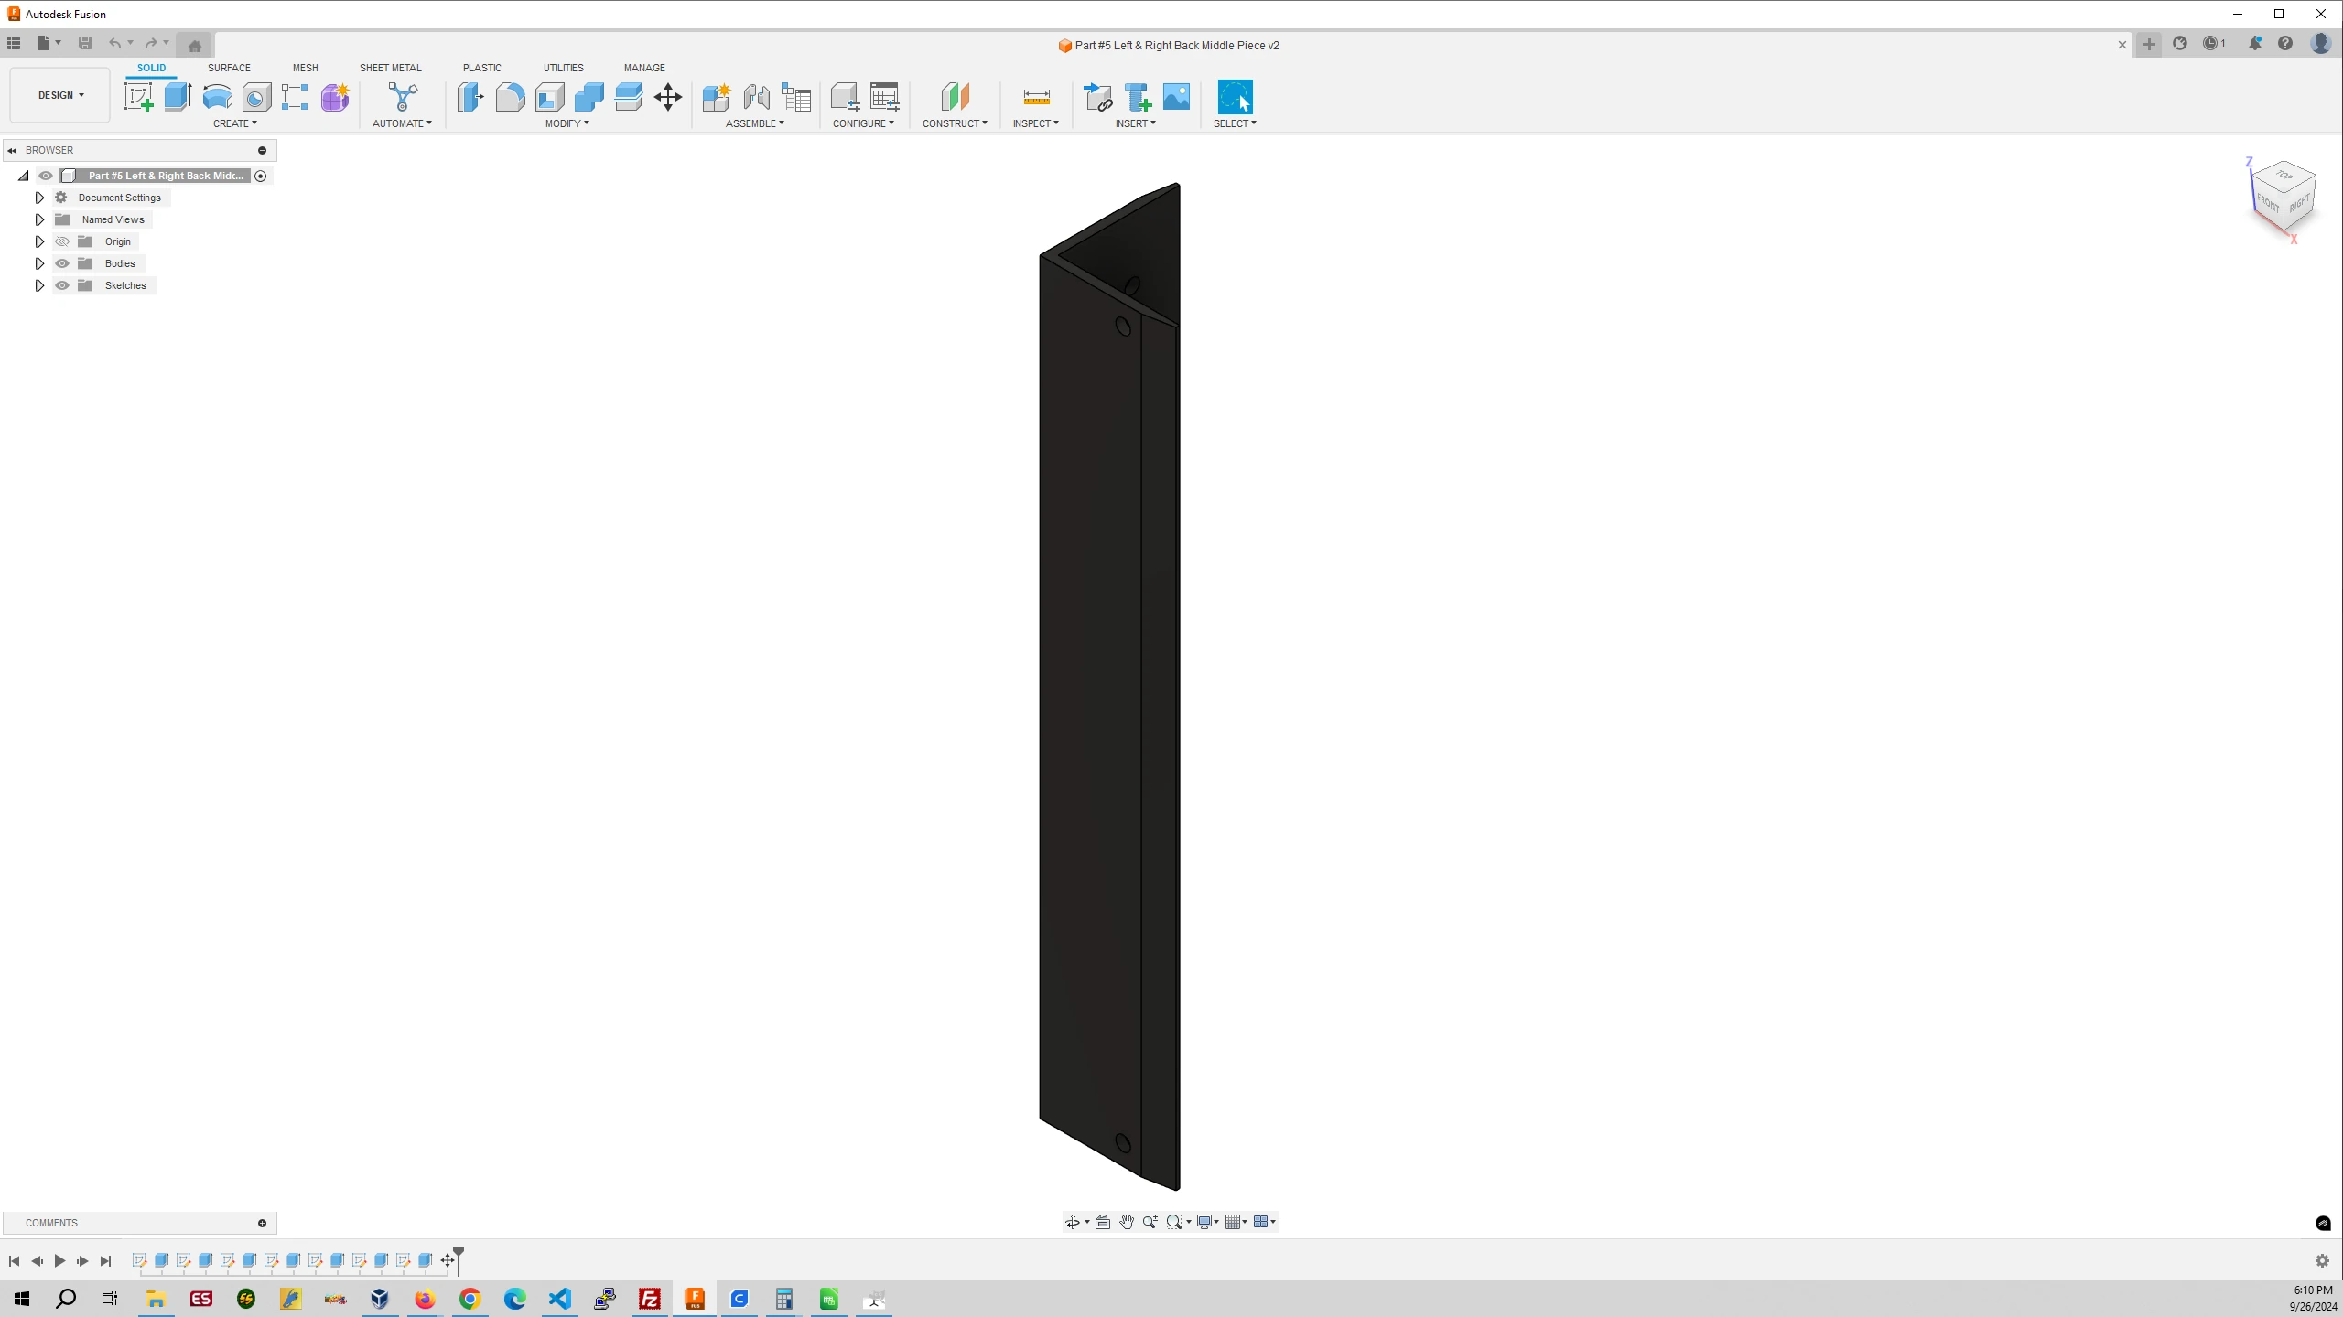Viewport: 2343px width, 1317px height.
Task: Select the Mirror tool in Modify
Action: coord(567,123)
